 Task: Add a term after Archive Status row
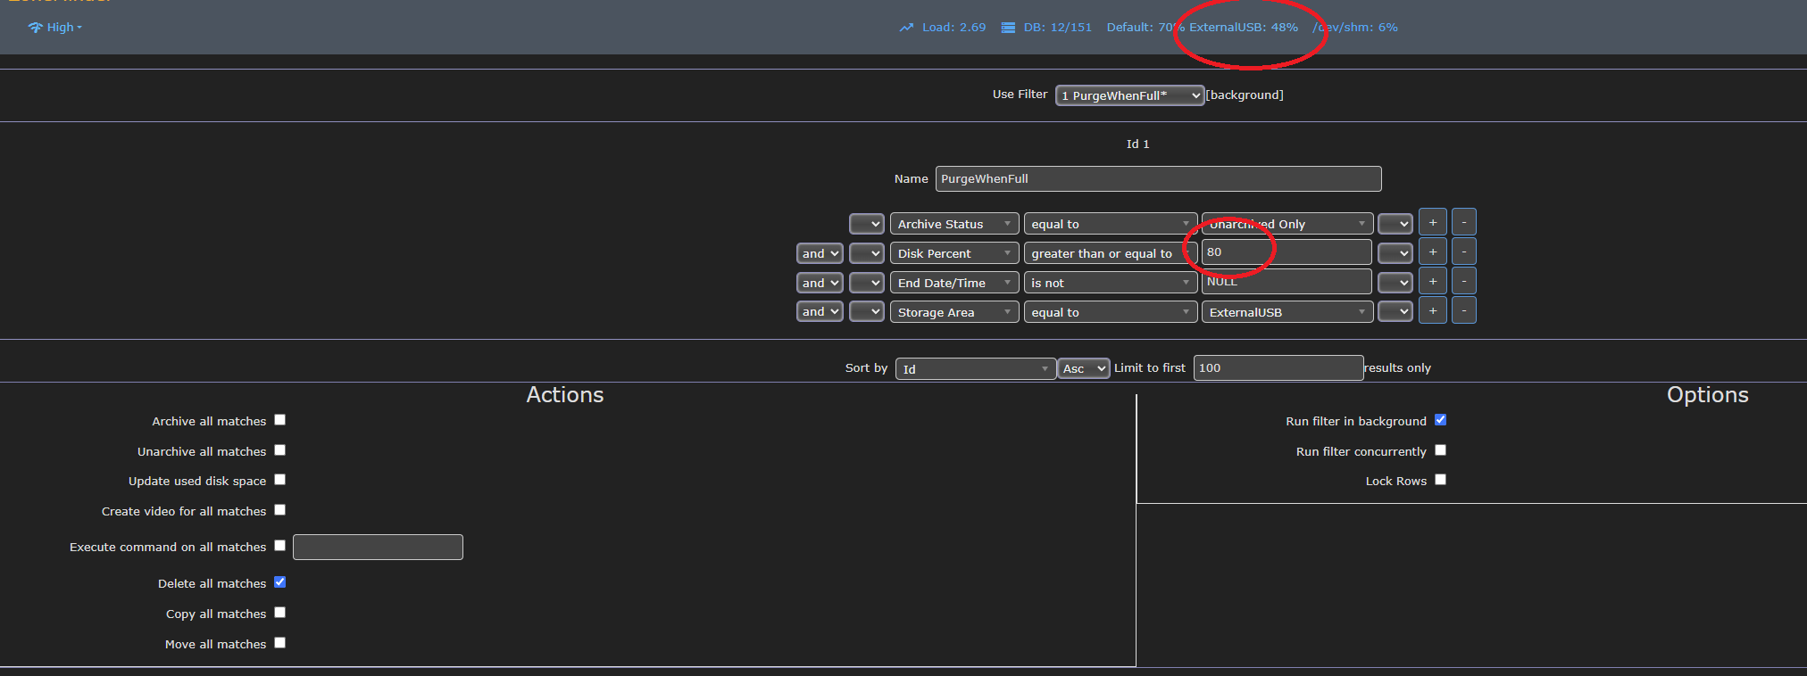(1432, 222)
